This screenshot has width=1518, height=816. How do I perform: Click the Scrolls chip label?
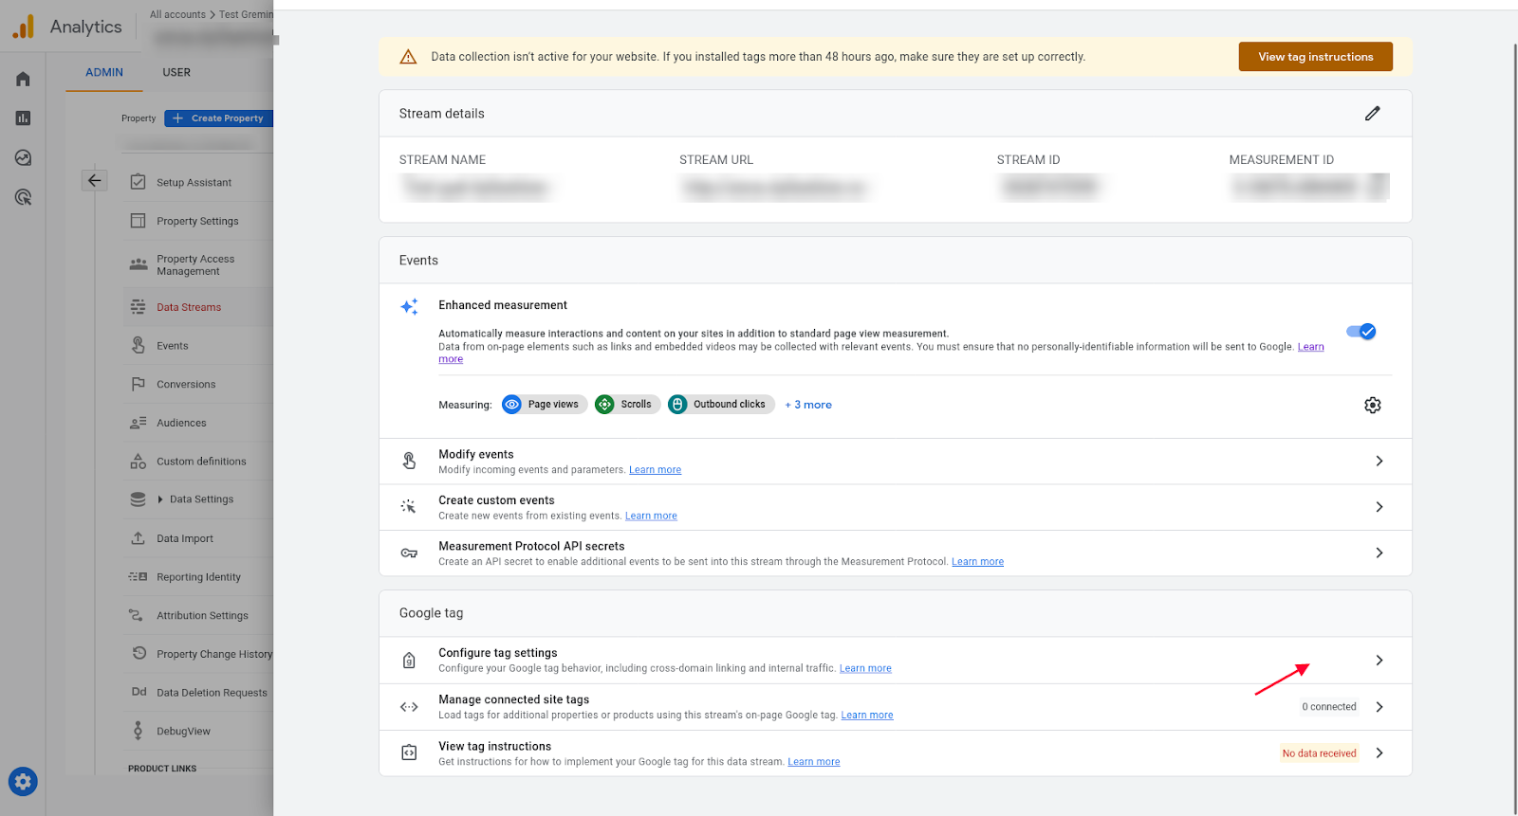(636, 405)
